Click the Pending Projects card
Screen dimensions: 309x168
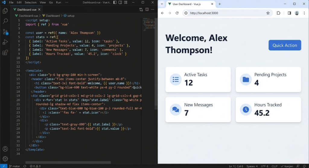tap(268, 79)
